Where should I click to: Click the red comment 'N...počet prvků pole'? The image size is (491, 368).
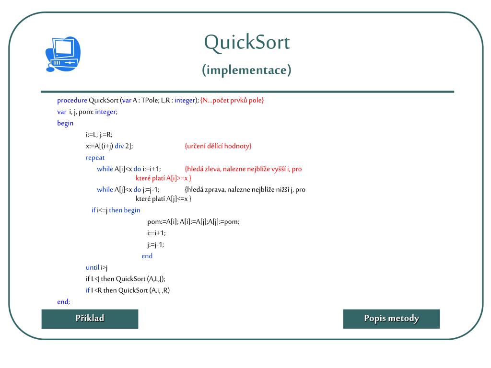coord(232,100)
